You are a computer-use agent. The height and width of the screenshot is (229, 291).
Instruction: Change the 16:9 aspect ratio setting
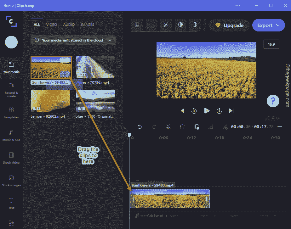pos(271,44)
